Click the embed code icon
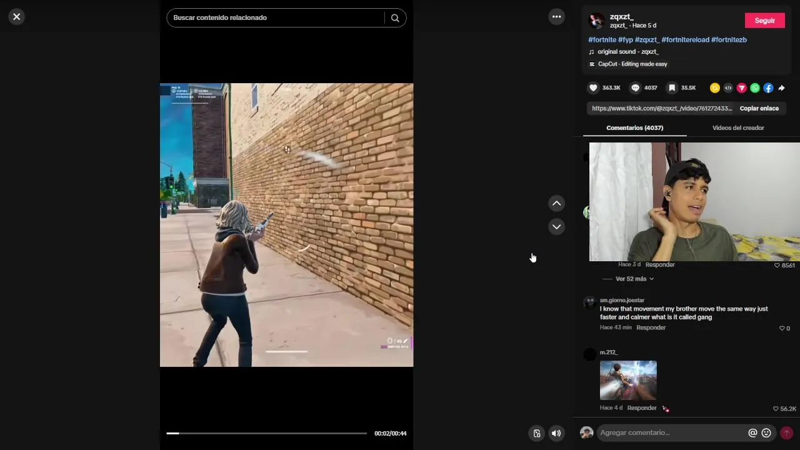 728,88
